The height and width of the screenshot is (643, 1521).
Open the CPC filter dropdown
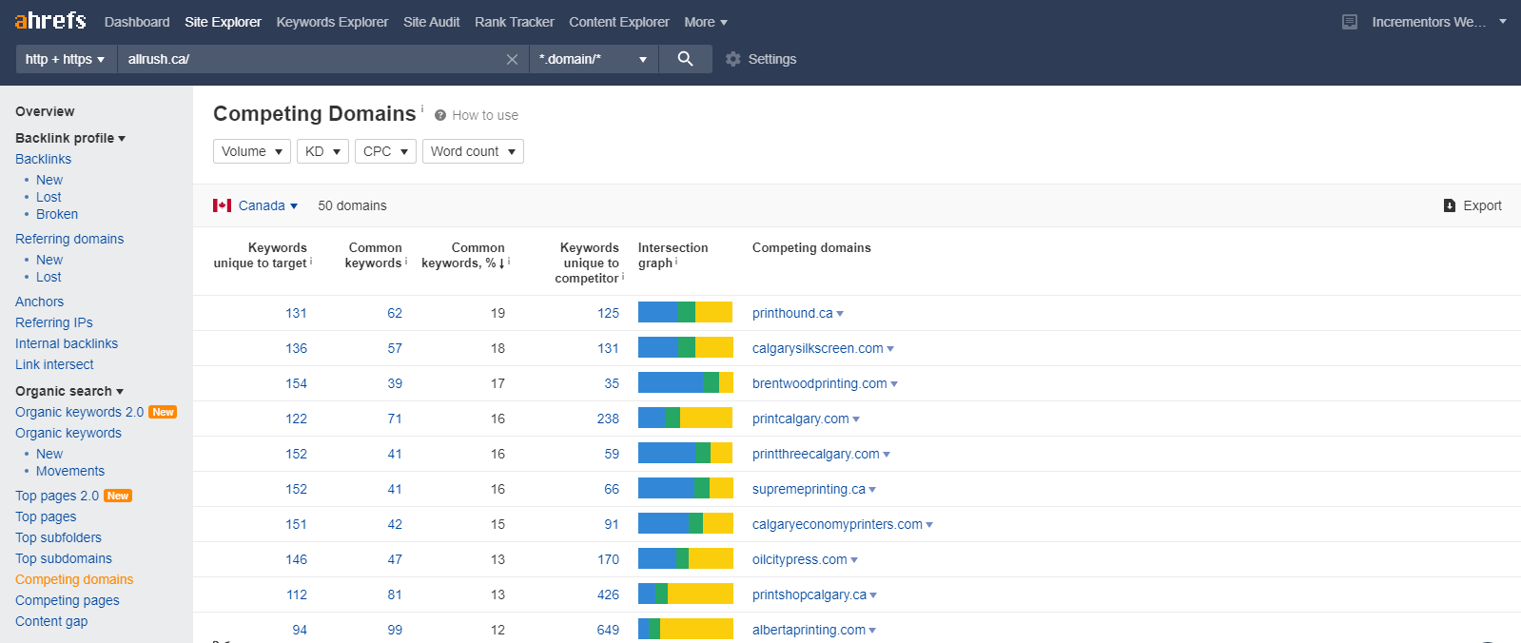[x=385, y=151]
